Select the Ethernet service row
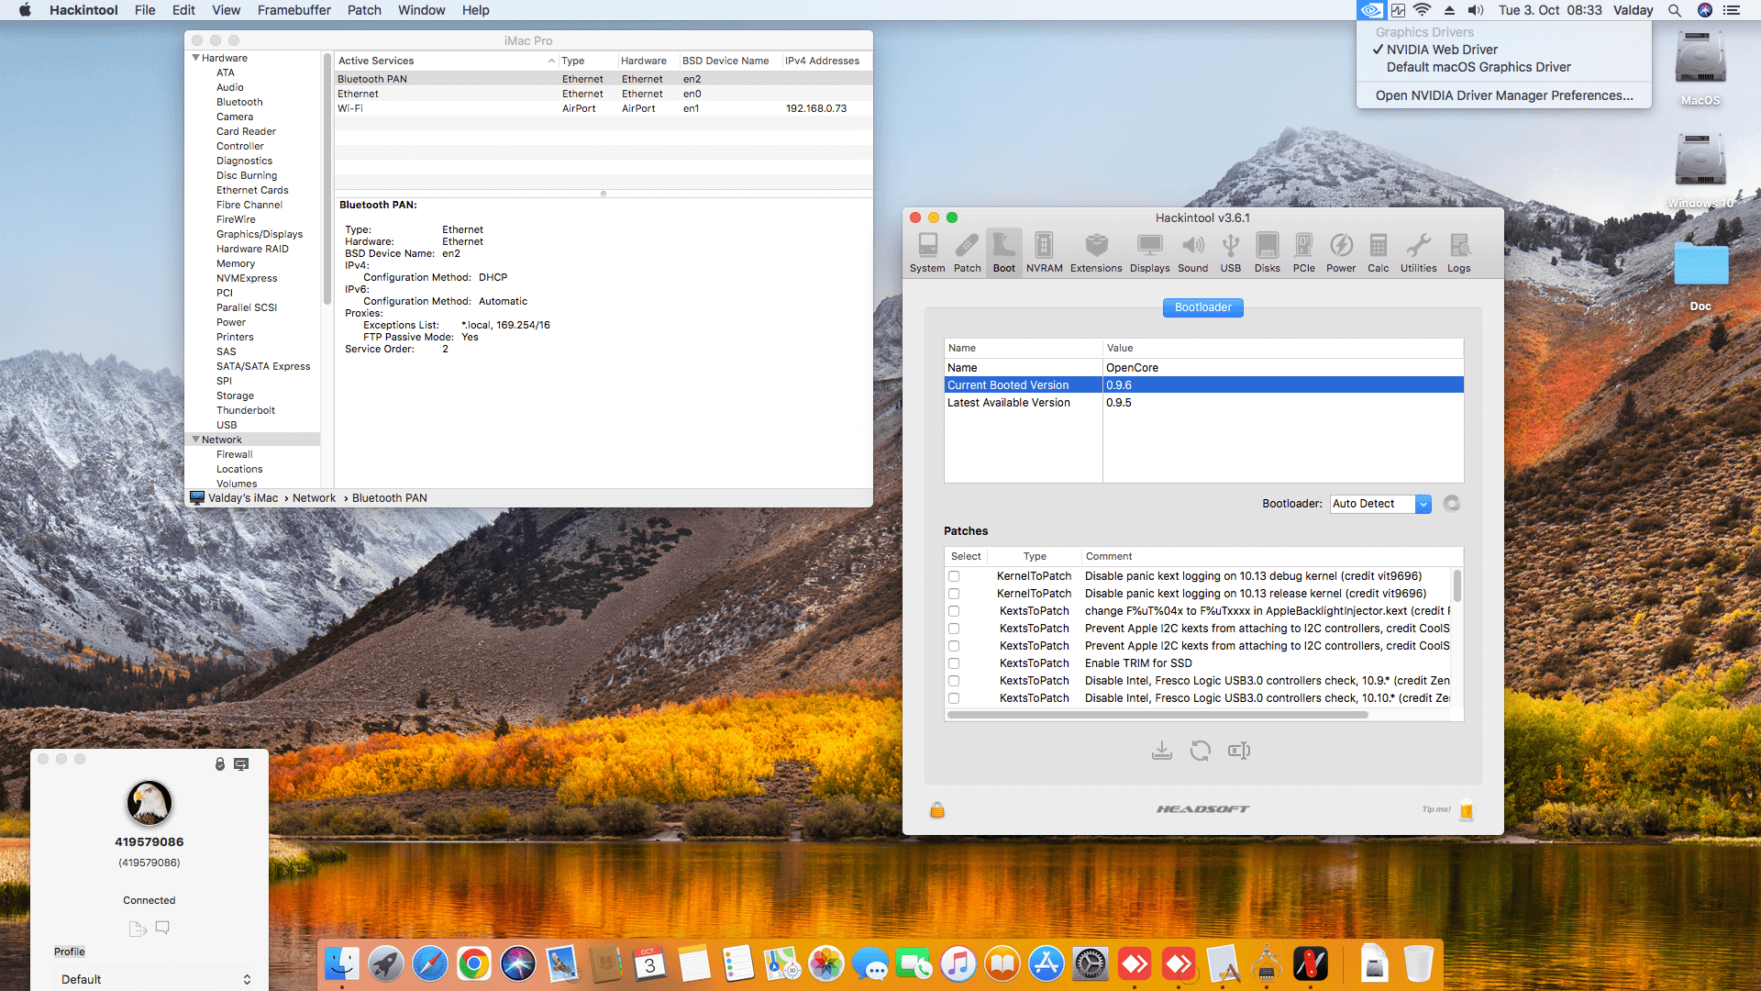Screen dimensions: 1761x991 point(604,94)
